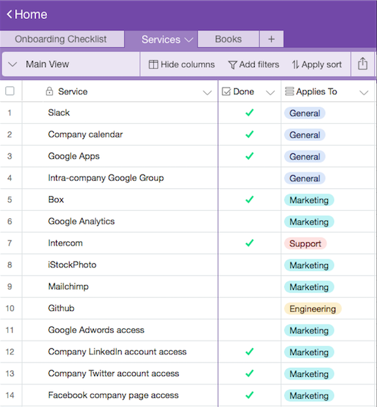Select Intra-company Google Group cell
Viewport: 377px width, 407px height.
point(120,178)
